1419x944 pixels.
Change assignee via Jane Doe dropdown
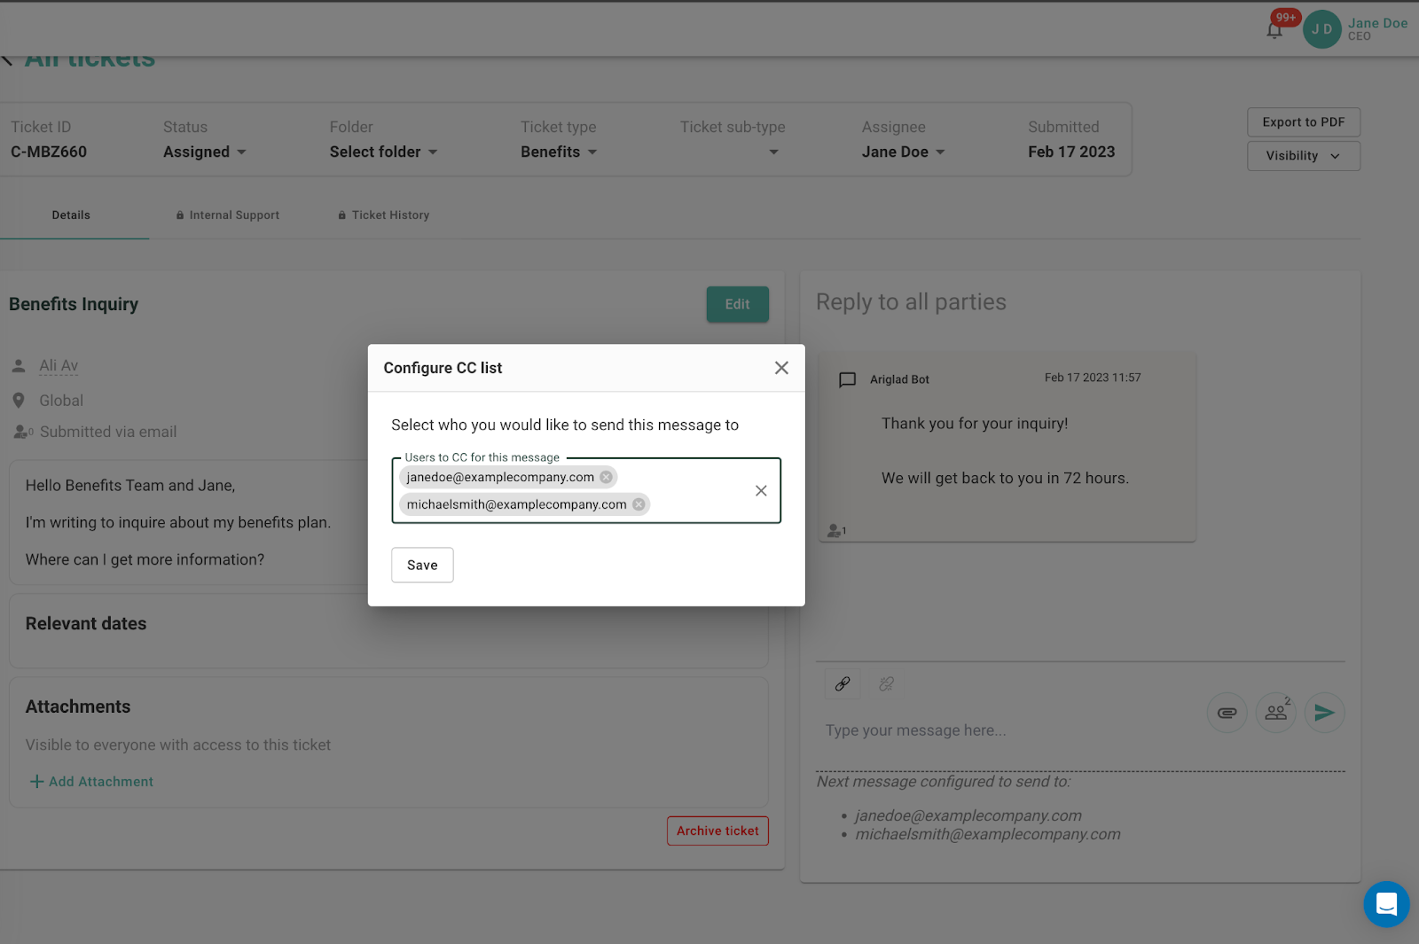[x=903, y=152]
